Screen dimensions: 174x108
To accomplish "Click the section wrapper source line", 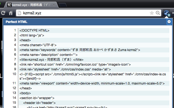I will [x=37, y=98].
